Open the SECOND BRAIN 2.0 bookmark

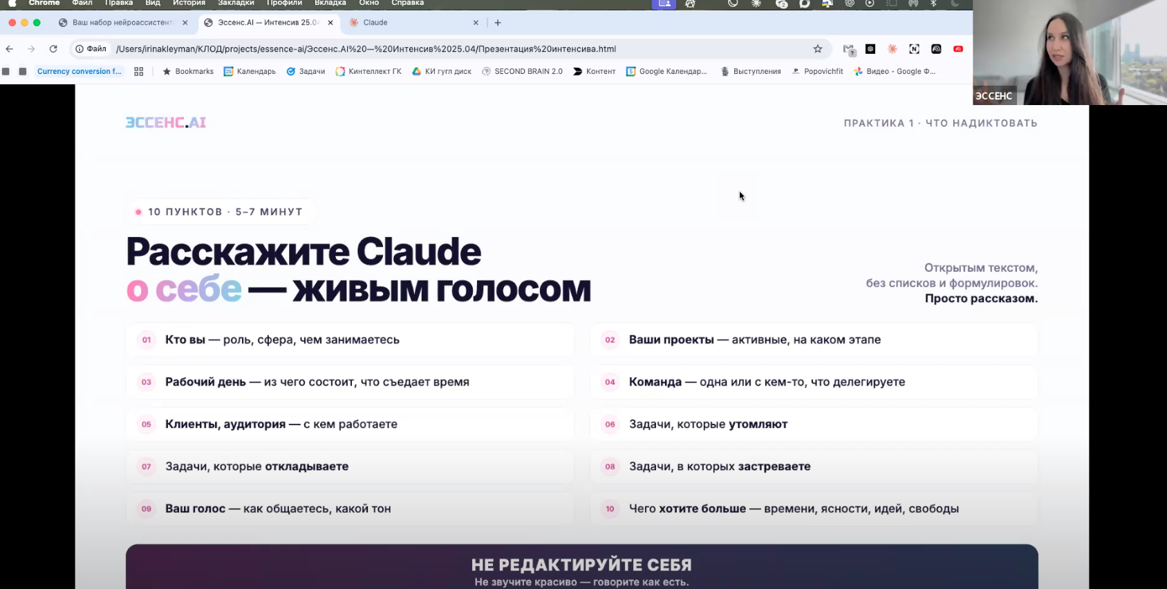pos(522,71)
